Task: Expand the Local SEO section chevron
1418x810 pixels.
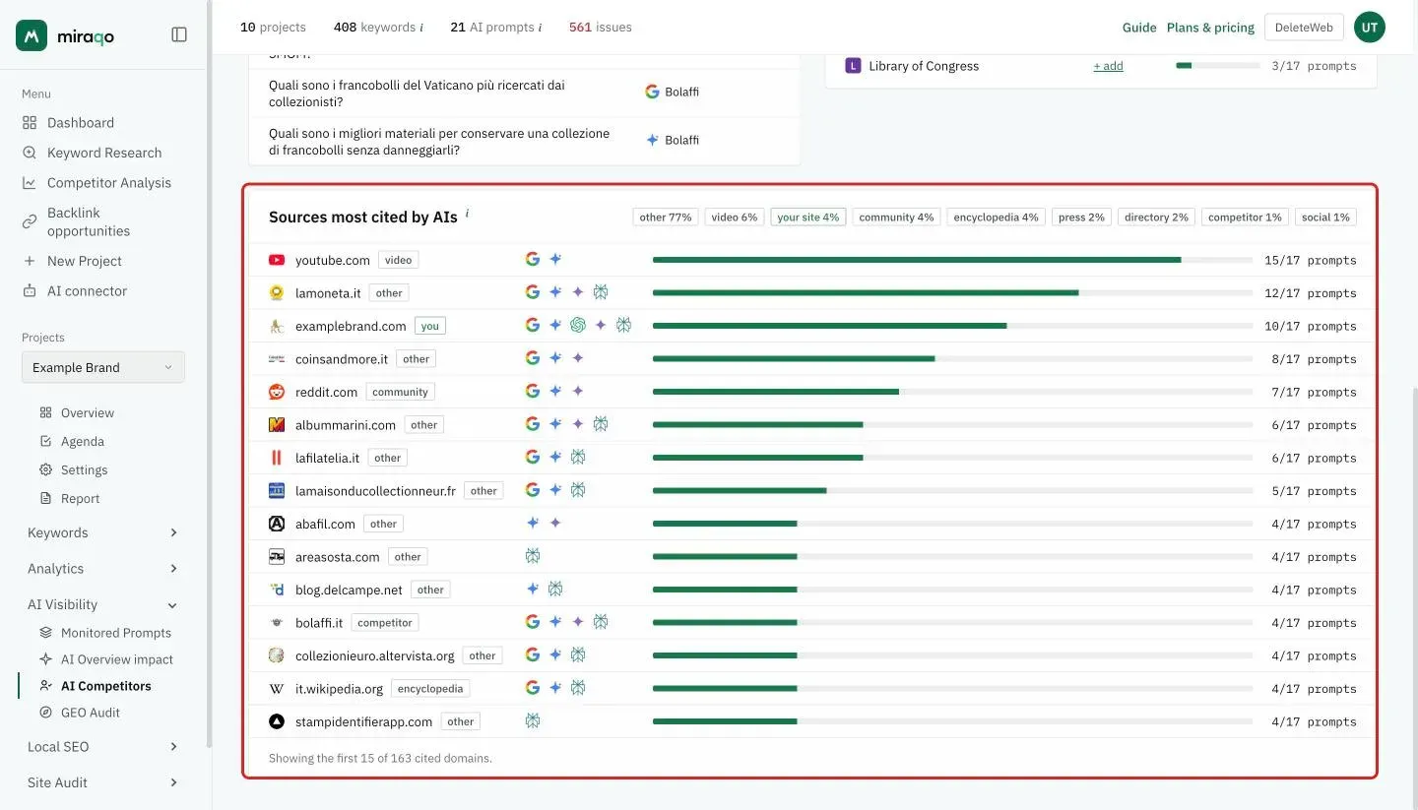Action: click(x=173, y=747)
